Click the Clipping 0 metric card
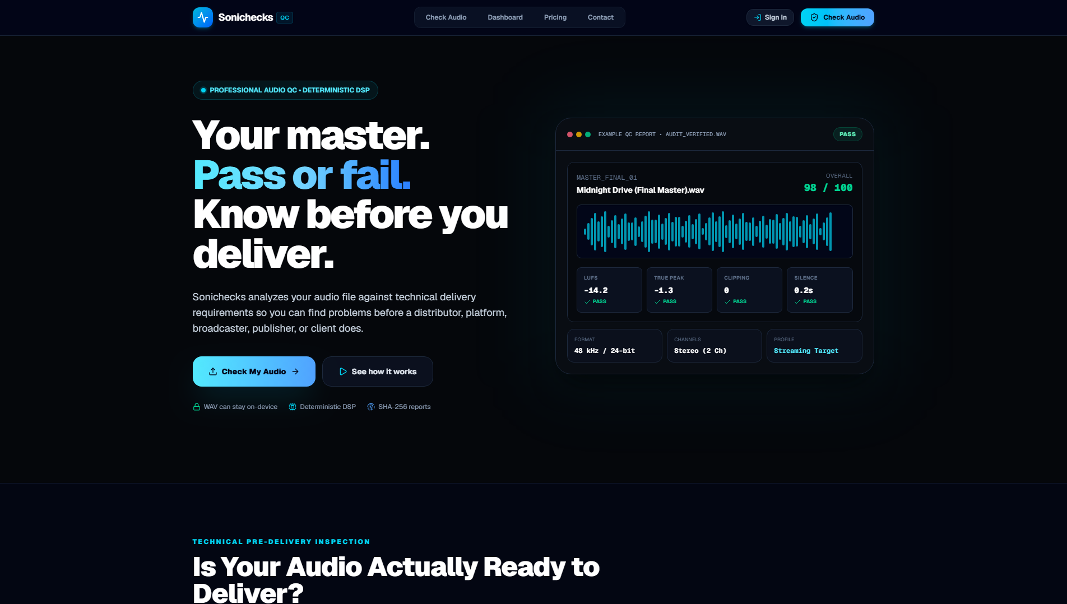This screenshot has width=1067, height=604. pyautogui.click(x=749, y=290)
